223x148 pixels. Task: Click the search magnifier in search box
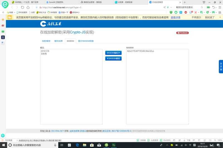tap(202, 7)
